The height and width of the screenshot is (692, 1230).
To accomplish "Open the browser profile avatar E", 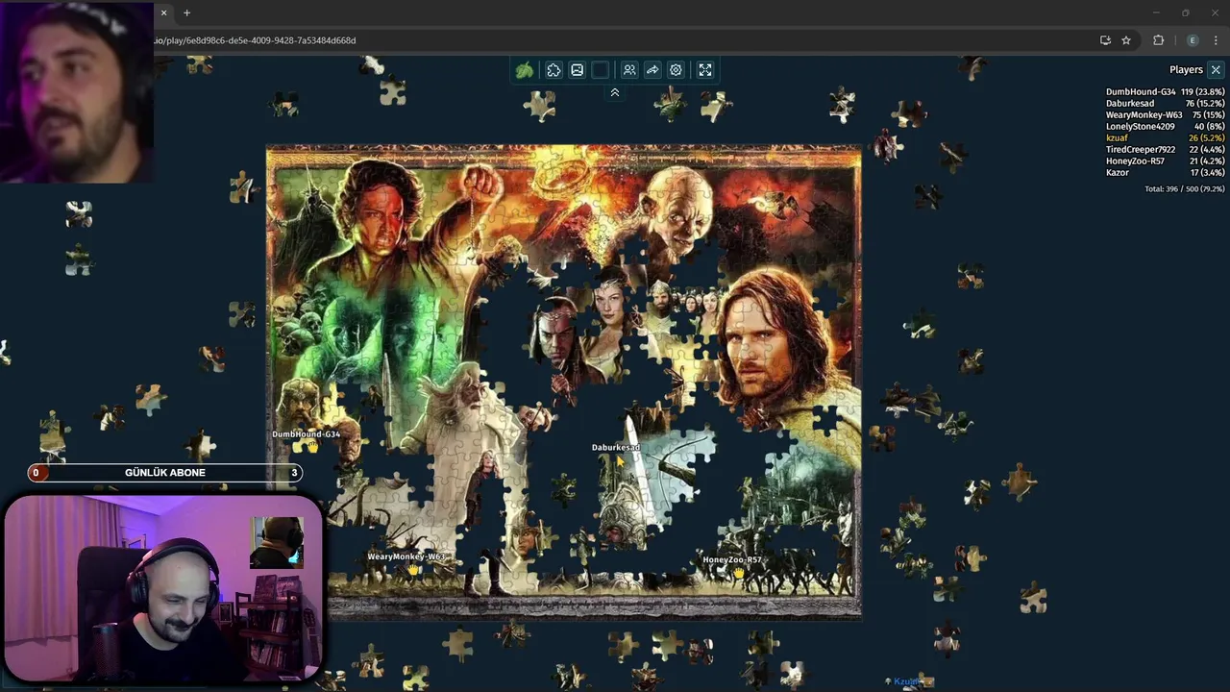I will (x=1193, y=40).
